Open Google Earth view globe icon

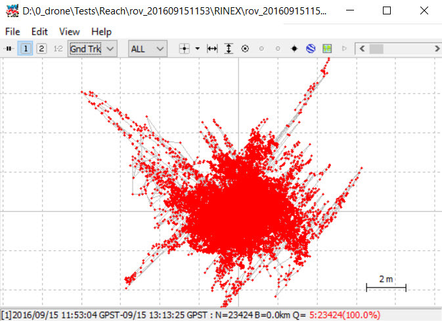click(x=311, y=48)
